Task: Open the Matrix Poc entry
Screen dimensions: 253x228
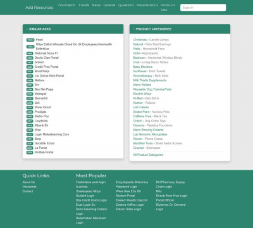Action: [x=42, y=117]
